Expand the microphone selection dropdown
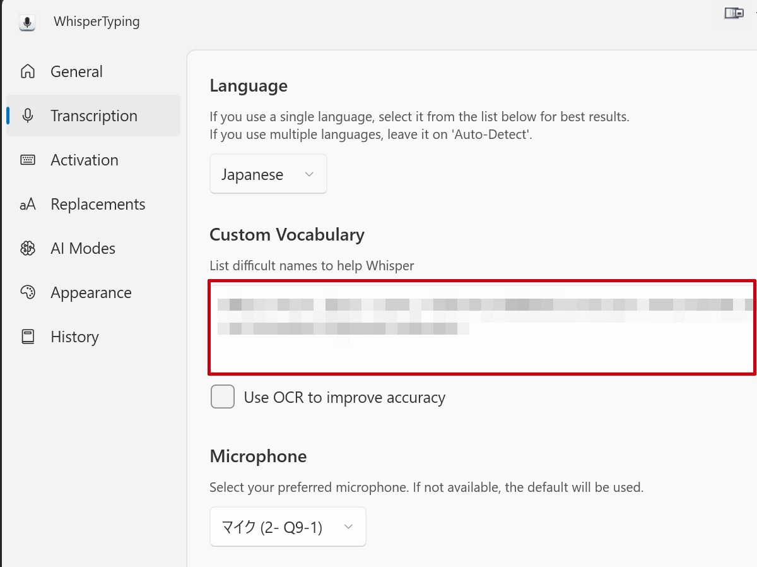This screenshot has height=567, width=757. tap(288, 527)
